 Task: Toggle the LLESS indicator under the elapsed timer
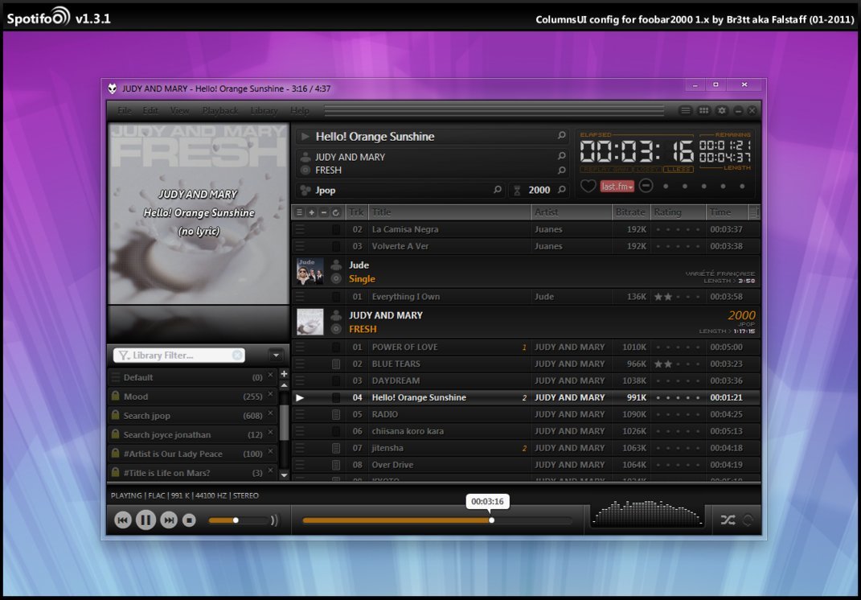pos(678,169)
